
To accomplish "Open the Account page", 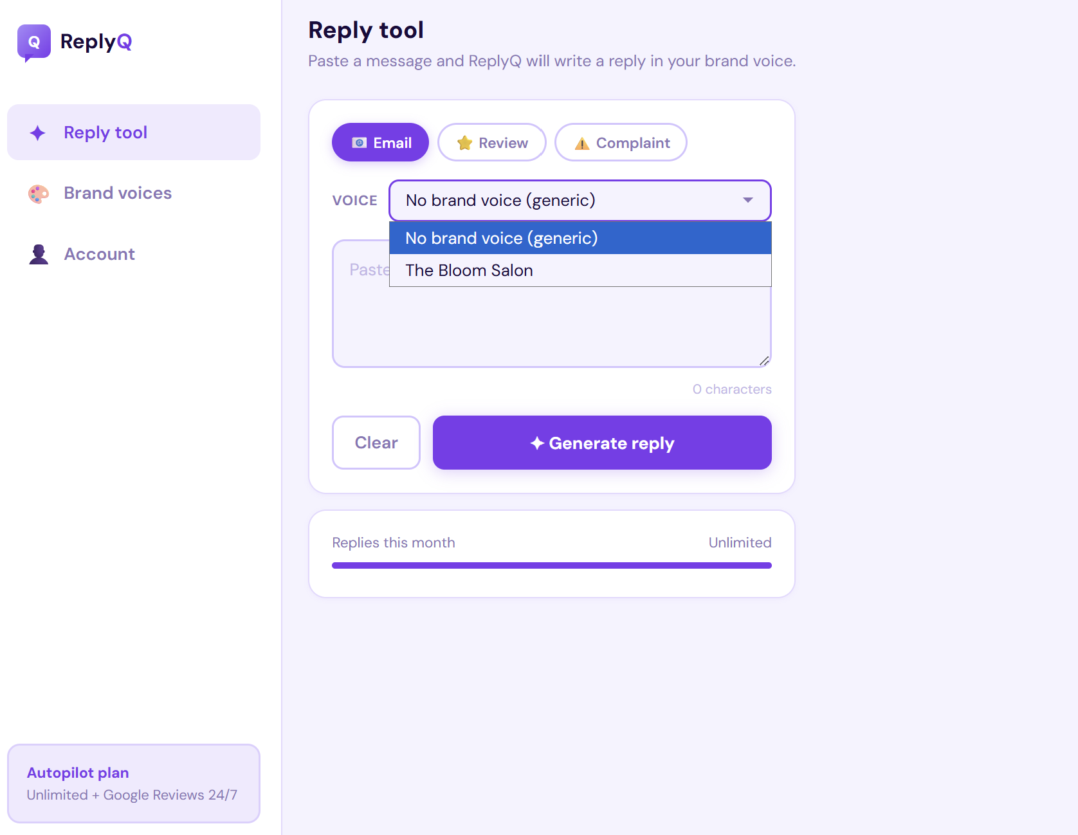I will (x=99, y=254).
